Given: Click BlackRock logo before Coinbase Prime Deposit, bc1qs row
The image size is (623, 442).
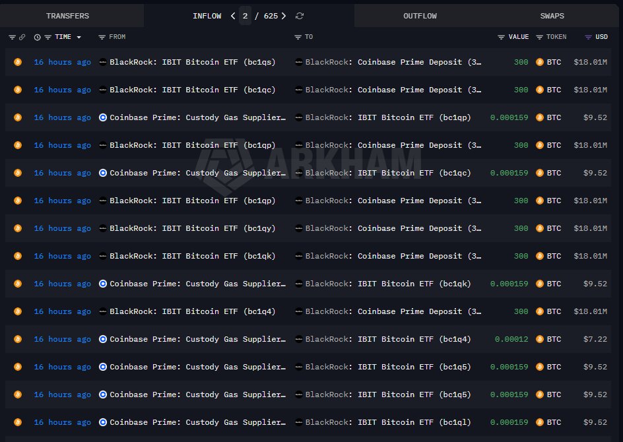Looking at the screenshot, I should click(x=299, y=62).
